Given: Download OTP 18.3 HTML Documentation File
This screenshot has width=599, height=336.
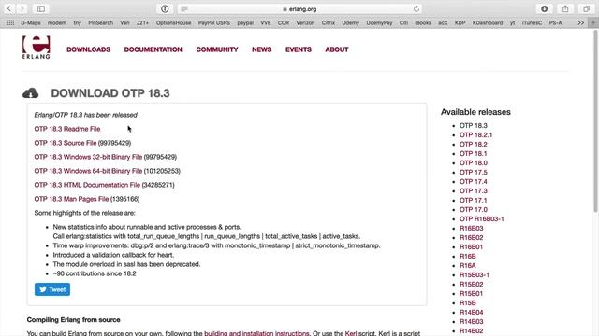Looking at the screenshot, I should coord(87,185).
